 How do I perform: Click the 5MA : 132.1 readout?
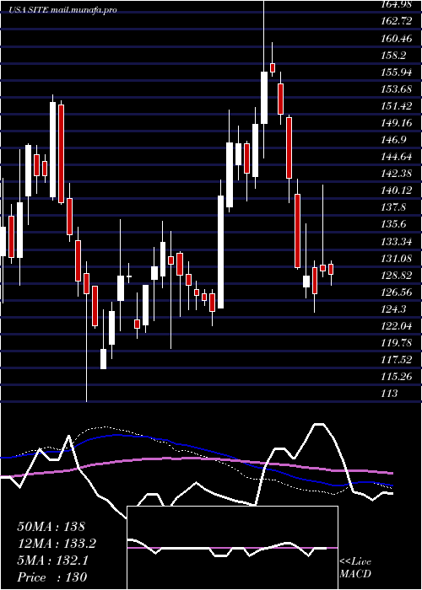52,560
